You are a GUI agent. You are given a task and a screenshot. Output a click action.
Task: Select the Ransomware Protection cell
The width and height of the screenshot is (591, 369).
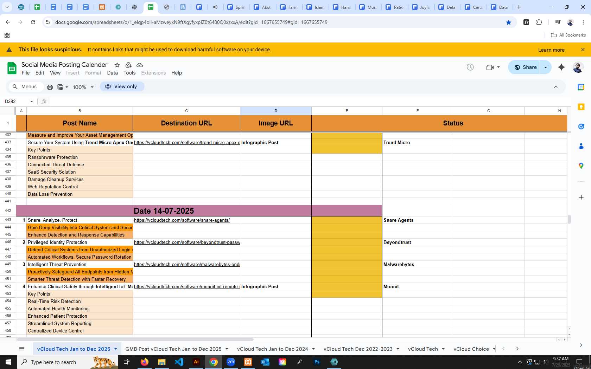[80, 157]
